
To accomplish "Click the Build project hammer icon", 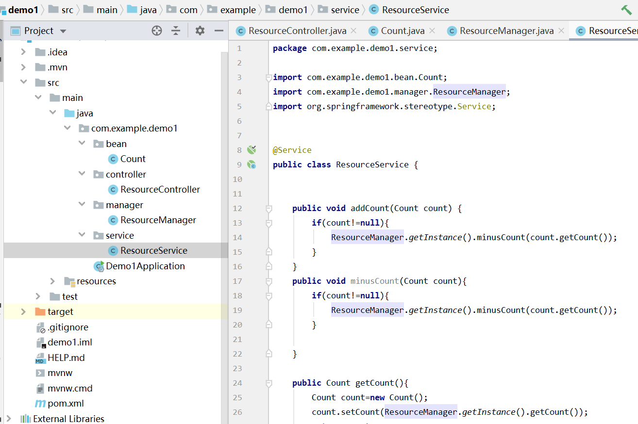I will pos(626,10).
